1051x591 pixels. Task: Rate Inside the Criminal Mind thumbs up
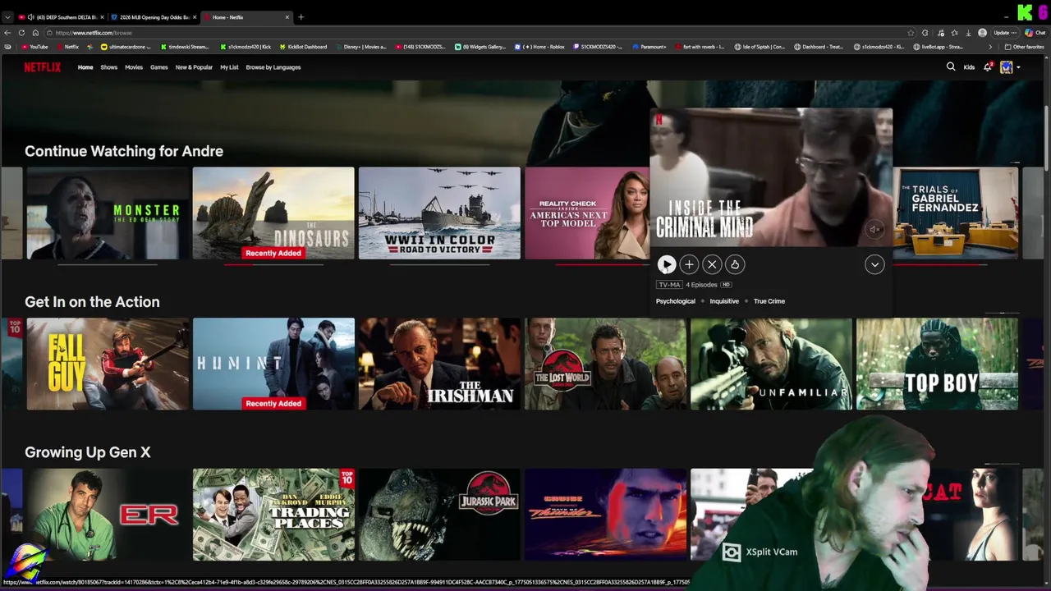coord(735,264)
